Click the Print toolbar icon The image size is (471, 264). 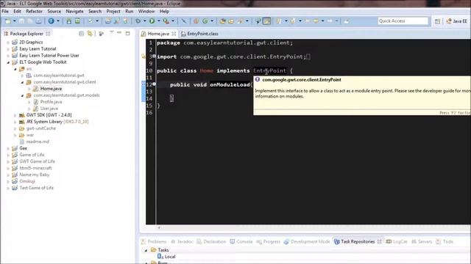tap(38, 21)
